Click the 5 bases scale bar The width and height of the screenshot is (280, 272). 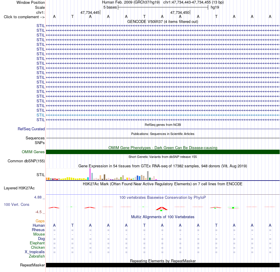pos(163,7)
